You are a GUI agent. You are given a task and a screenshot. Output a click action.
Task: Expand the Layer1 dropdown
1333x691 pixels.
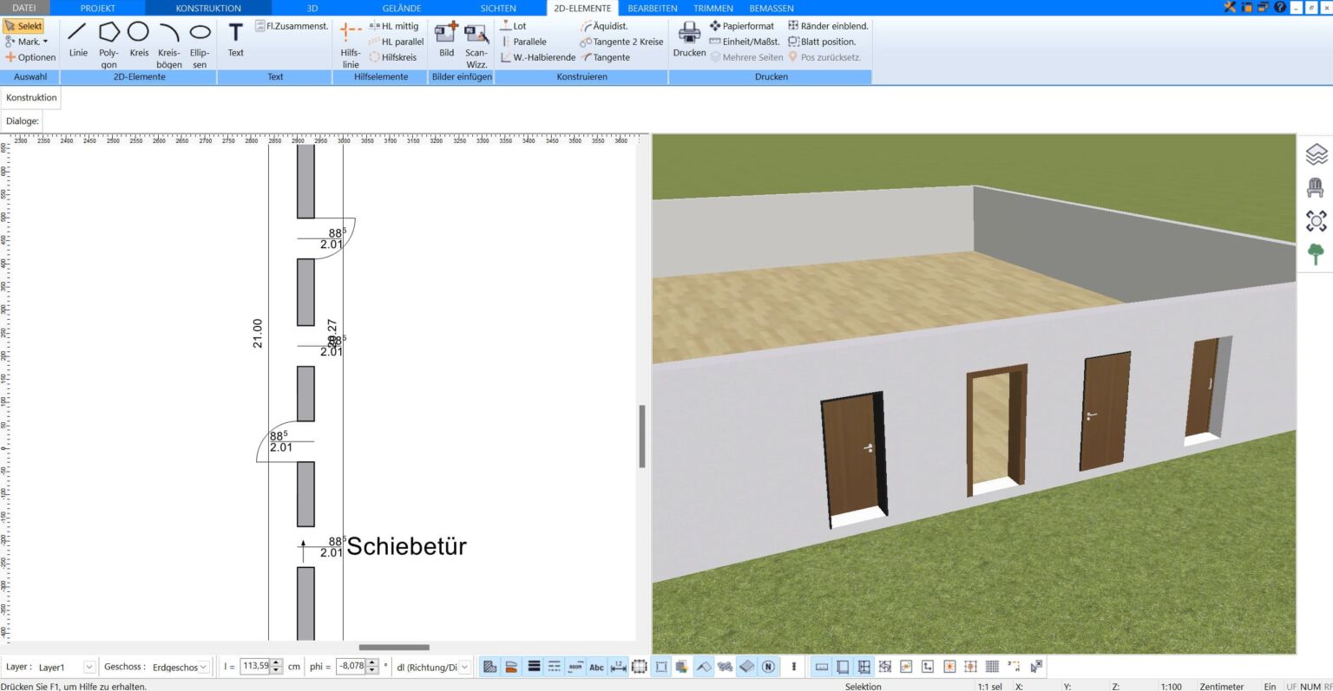(89, 667)
